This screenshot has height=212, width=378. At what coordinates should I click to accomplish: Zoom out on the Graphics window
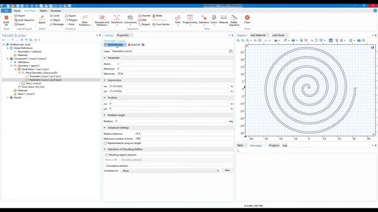tap(243, 41)
